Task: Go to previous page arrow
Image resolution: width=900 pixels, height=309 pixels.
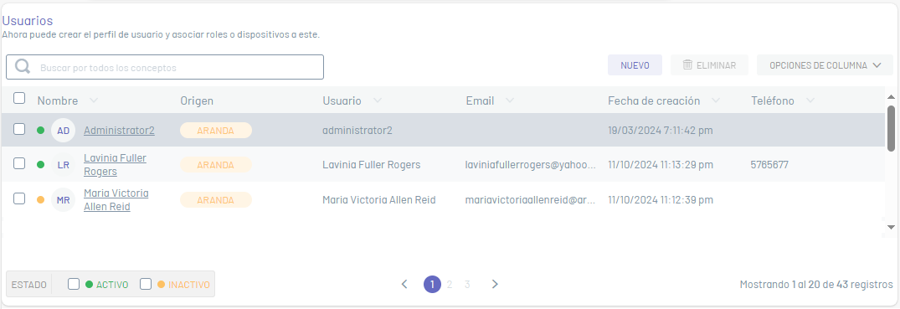Action: [x=404, y=285]
